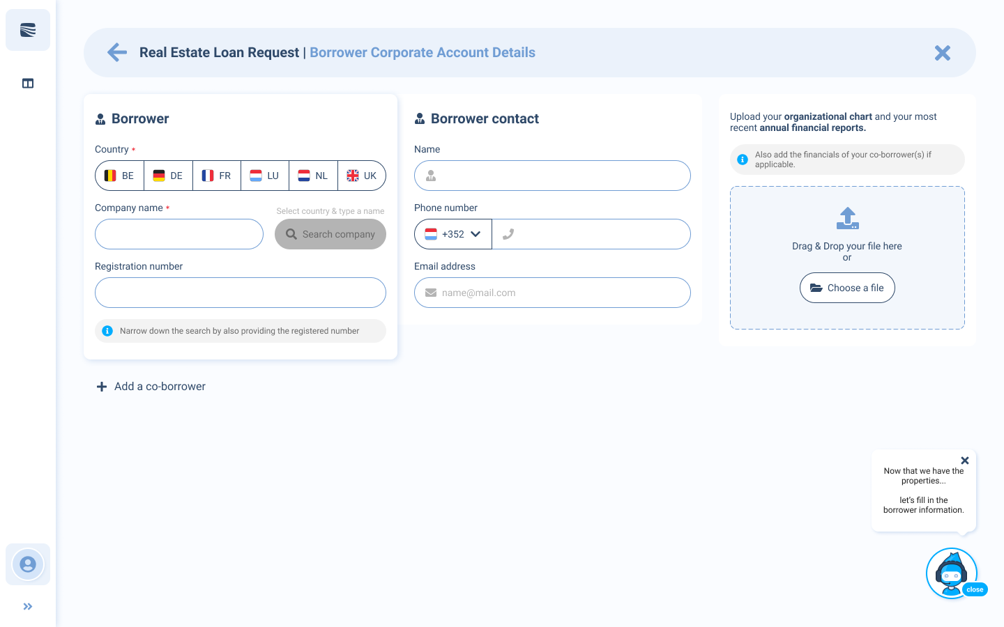Click the upload cloud icon
Image resolution: width=1004 pixels, height=627 pixels.
point(847,218)
